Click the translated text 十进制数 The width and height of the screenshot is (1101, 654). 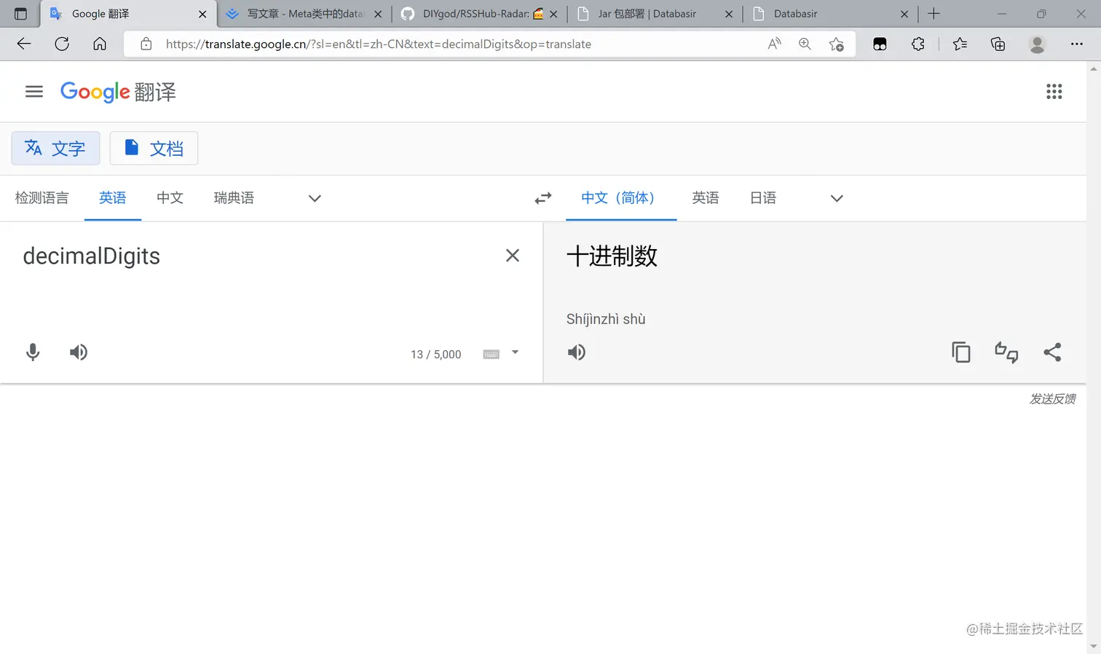pos(612,256)
